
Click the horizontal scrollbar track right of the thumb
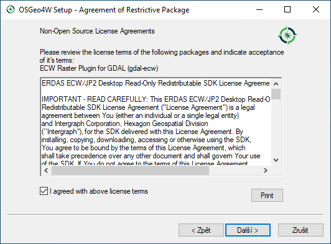click(x=235, y=170)
